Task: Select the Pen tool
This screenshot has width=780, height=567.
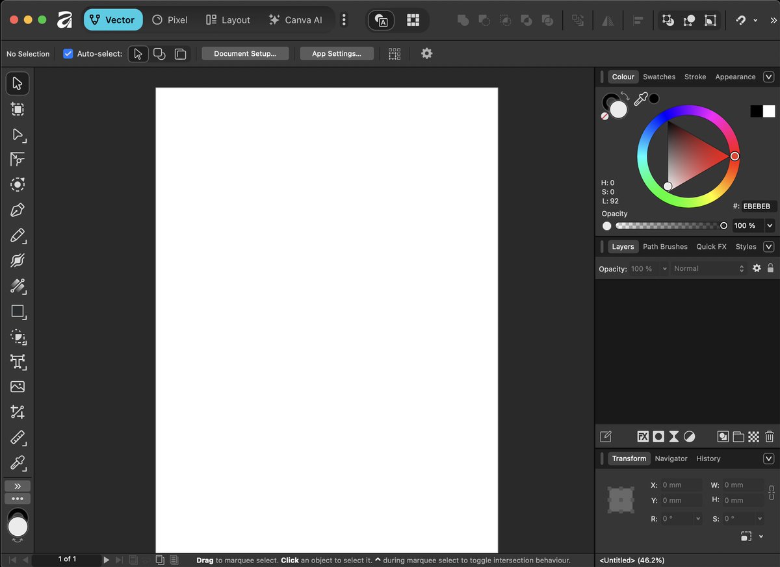Action: pos(18,210)
